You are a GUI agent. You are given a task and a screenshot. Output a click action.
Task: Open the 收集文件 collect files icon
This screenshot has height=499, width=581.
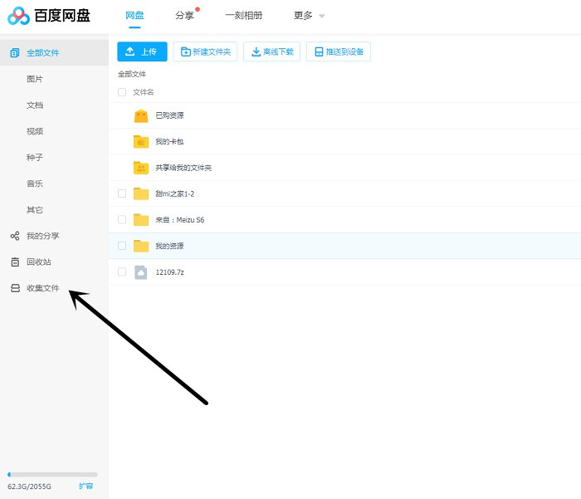[14, 288]
